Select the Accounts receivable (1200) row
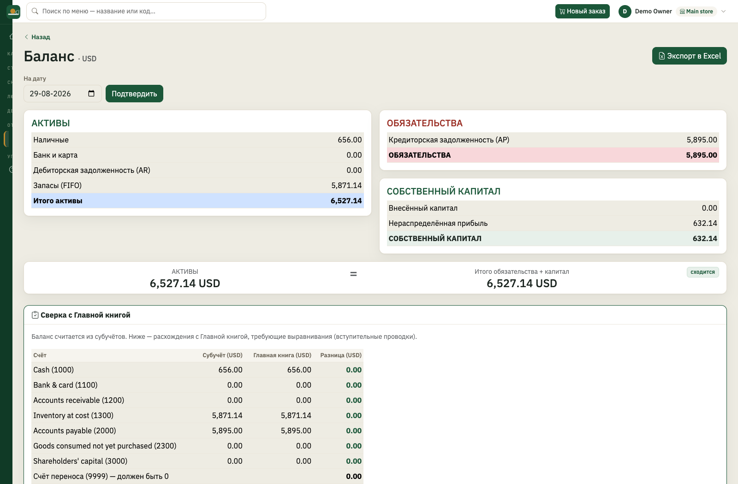Screen dimensions: 738x484 click(x=197, y=400)
